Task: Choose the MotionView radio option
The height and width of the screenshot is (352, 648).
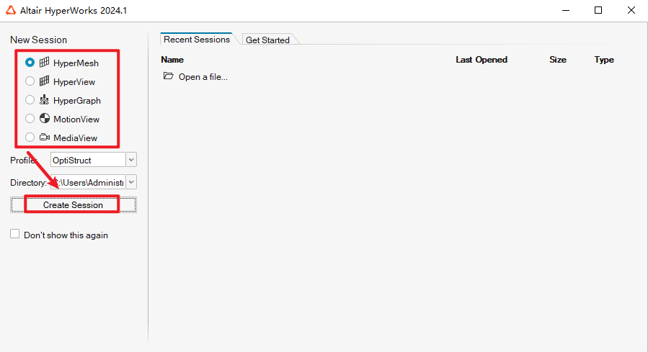Action: pyautogui.click(x=30, y=119)
